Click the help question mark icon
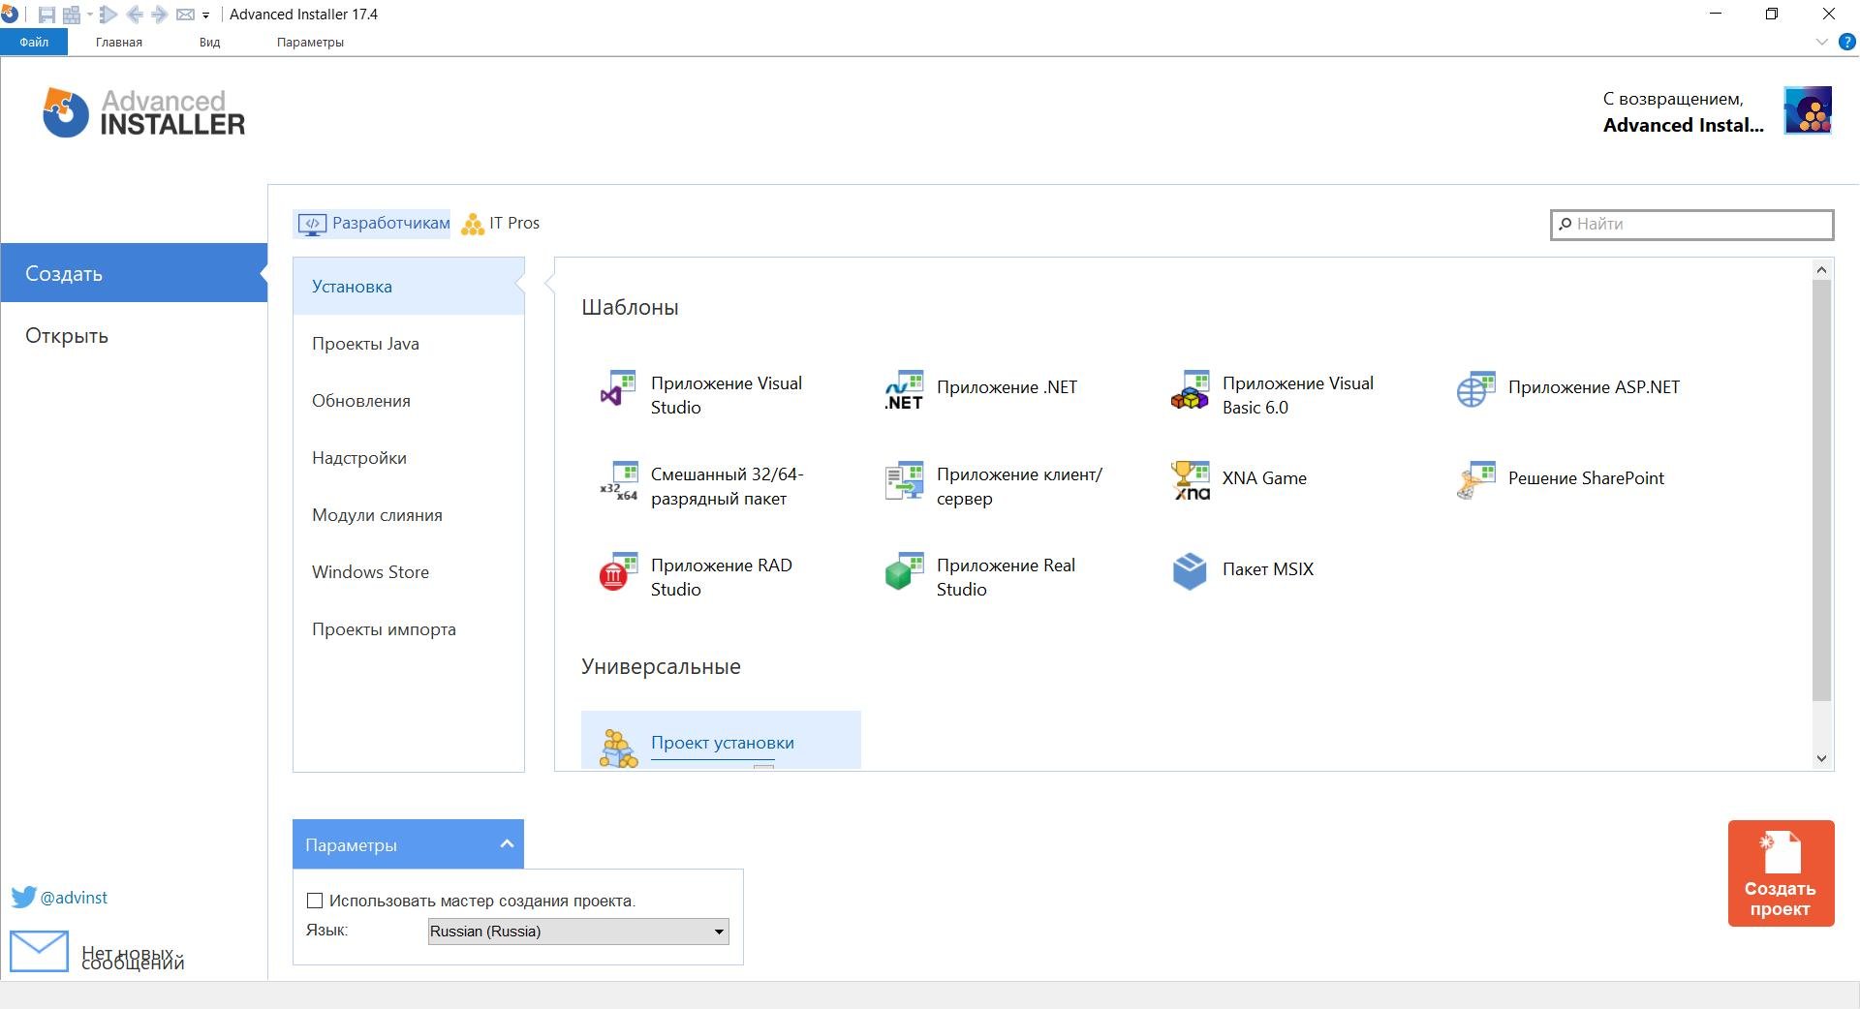This screenshot has width=1860, height=1009. tap(1847, 42)
